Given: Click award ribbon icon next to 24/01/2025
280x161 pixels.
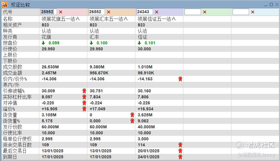Looking at the screenshot, I should pyautogui.click(x=180, y=157).
